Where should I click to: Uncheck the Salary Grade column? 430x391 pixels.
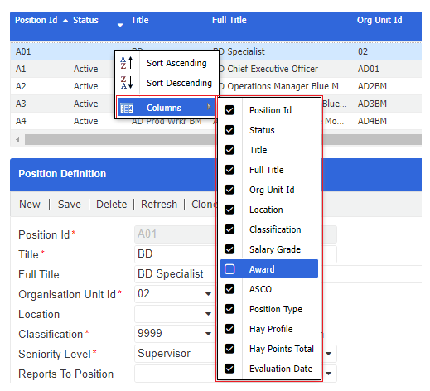coord(229,249)
